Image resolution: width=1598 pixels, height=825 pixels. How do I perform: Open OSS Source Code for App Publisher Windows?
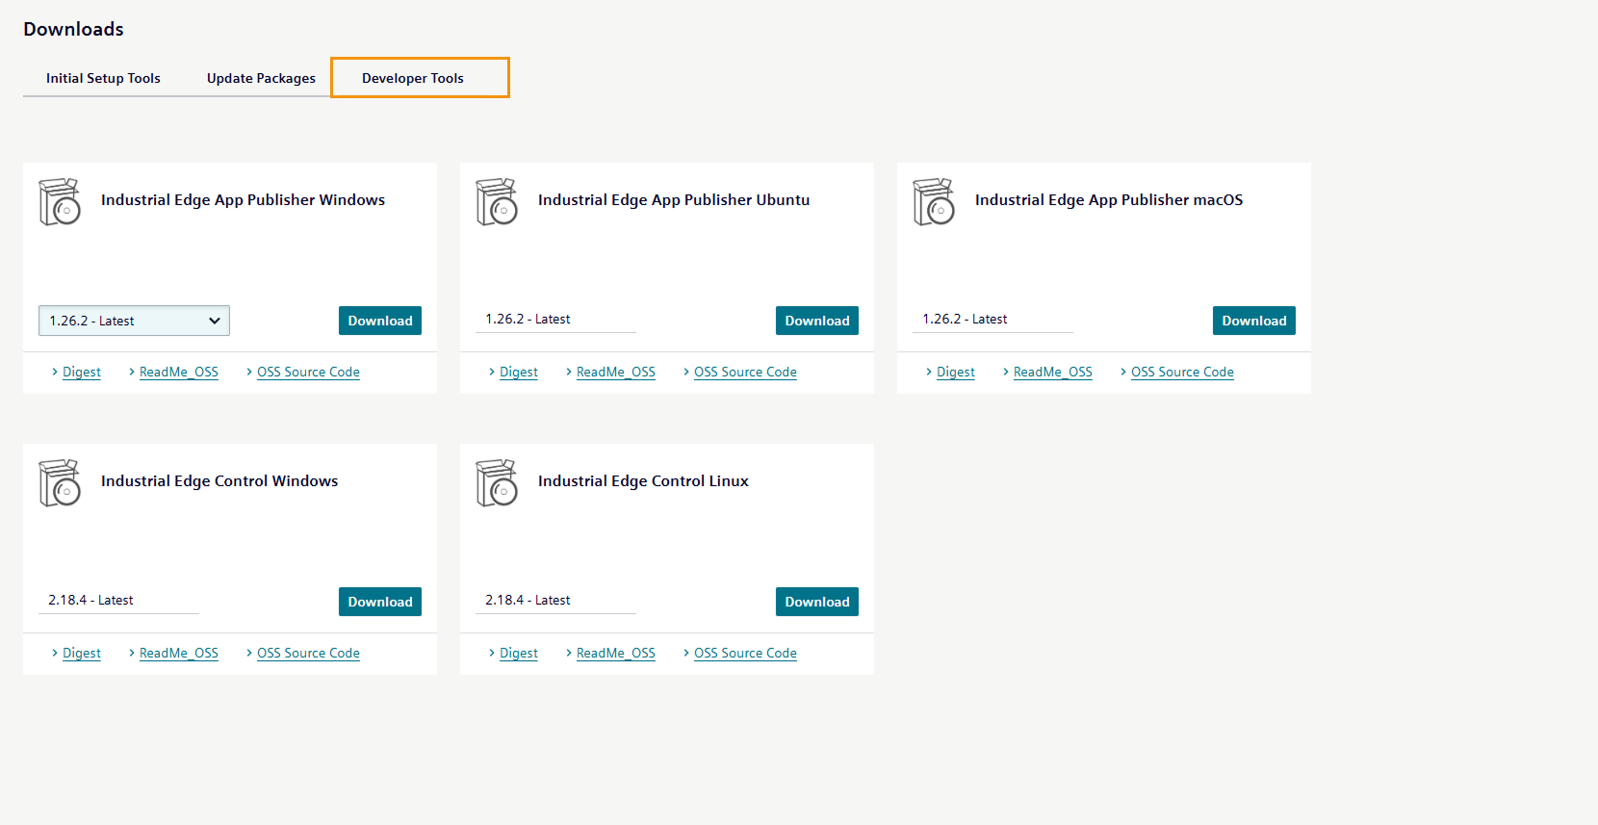pyautogui.click(x=308, y=372)
